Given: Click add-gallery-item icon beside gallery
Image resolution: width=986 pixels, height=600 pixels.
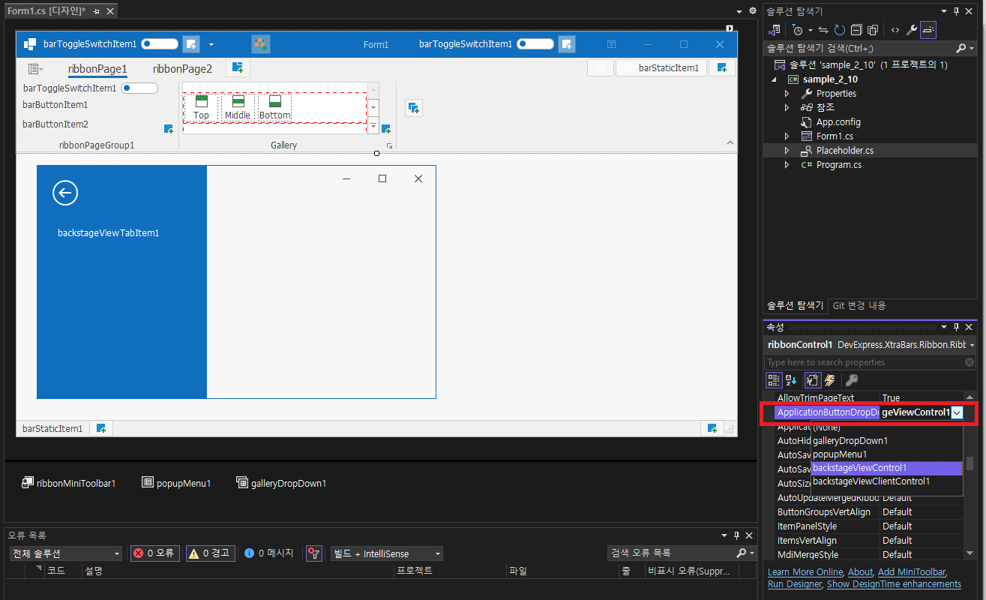Looking at the screenshot, I should point(386,129).
